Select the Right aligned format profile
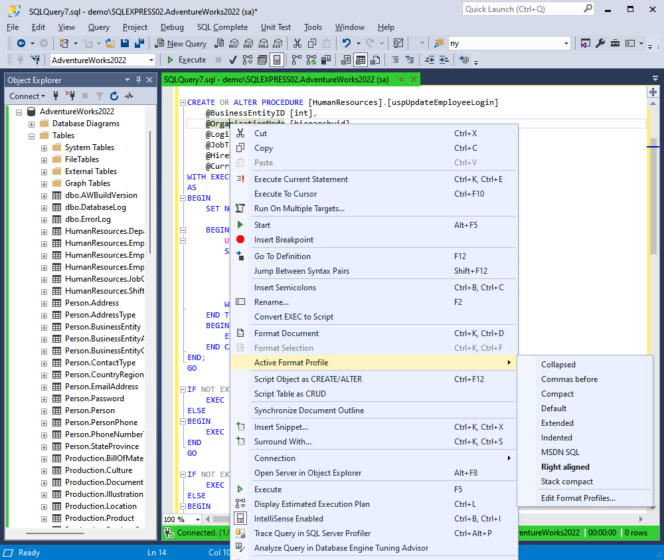Screen dimensions: 664x560 point(566,466)
